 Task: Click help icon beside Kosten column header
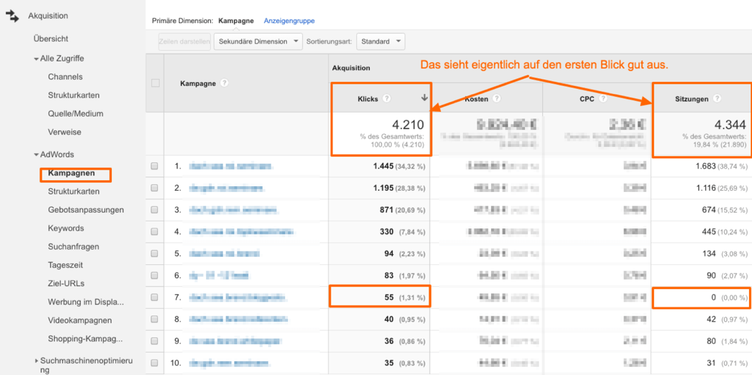coord(497,99)
